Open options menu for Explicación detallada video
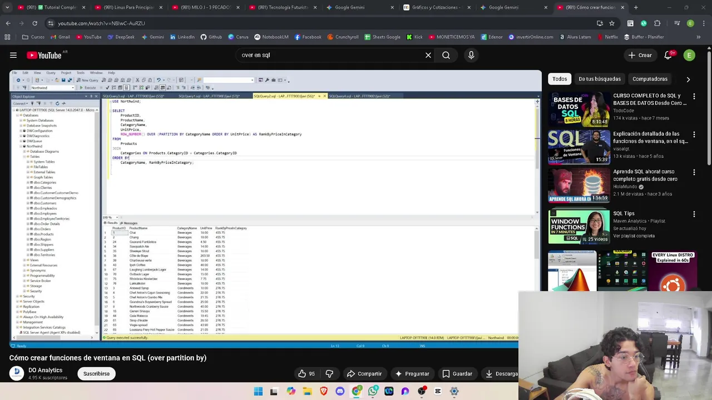 [x=694, y=134]
